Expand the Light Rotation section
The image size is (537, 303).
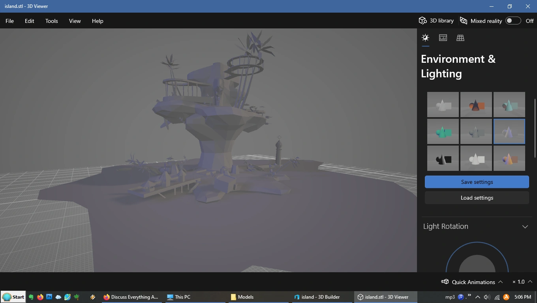point(525,226)
